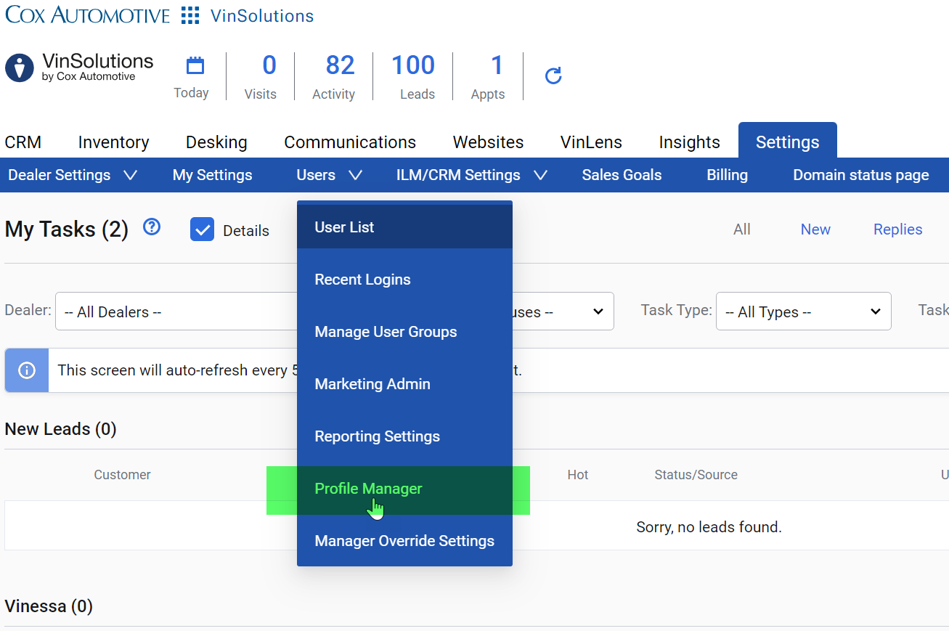
Task: Switch to the CRM tab
Action: pos(23,142)
